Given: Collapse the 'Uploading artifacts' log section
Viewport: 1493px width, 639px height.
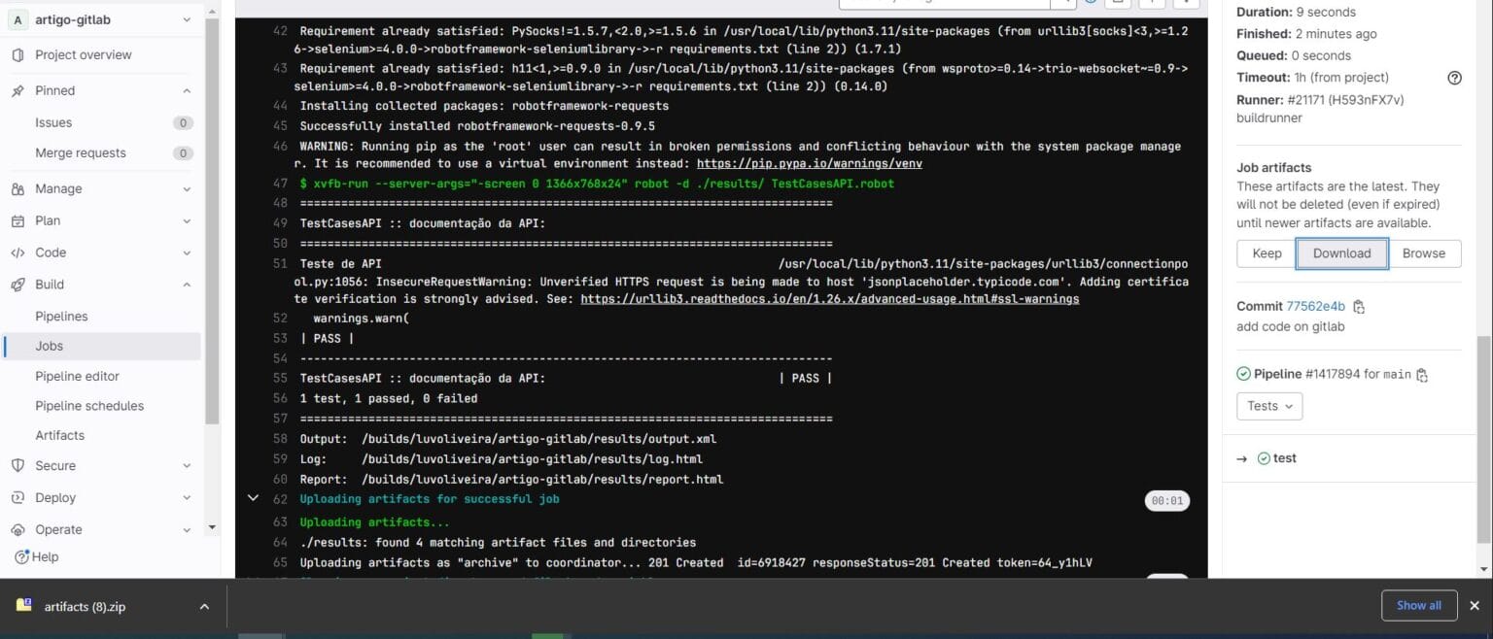Looking at the screenshot, I should click(254, 498).
